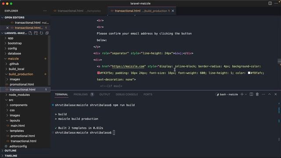Image resolution: width=281 pixels, height=158 pixels.
Task: Close the terminal panel
Action: (x=275, y=94)
